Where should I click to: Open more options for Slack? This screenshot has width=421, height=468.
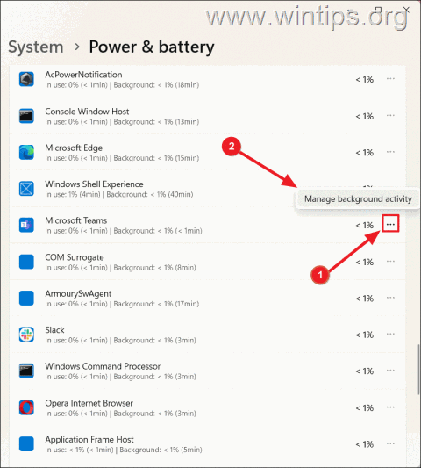pos(390,334)
